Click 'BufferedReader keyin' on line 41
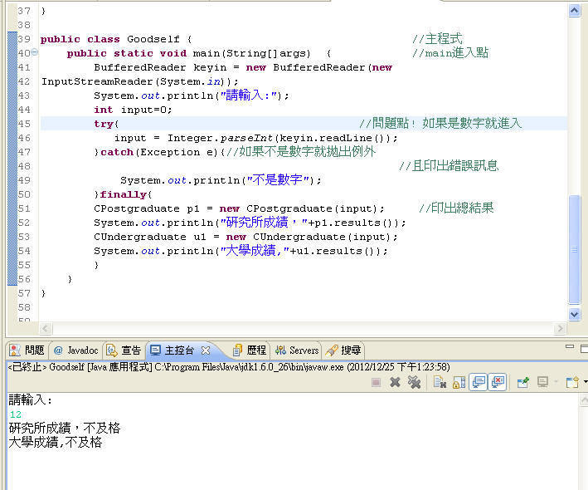The height and width of the screenshot is (490, 588). (x=160, y=67)
